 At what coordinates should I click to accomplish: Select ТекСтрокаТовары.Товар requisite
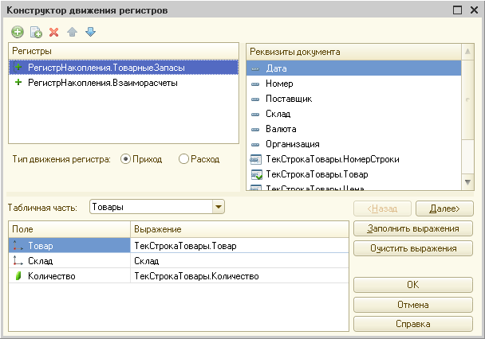tap(354, 174)
